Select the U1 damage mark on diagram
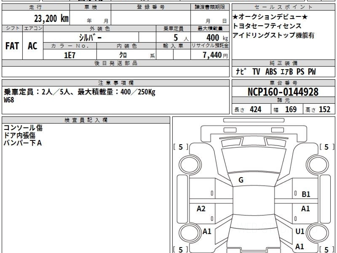The width and height of the screenshot is (337, 253). (x=300, y=232)
